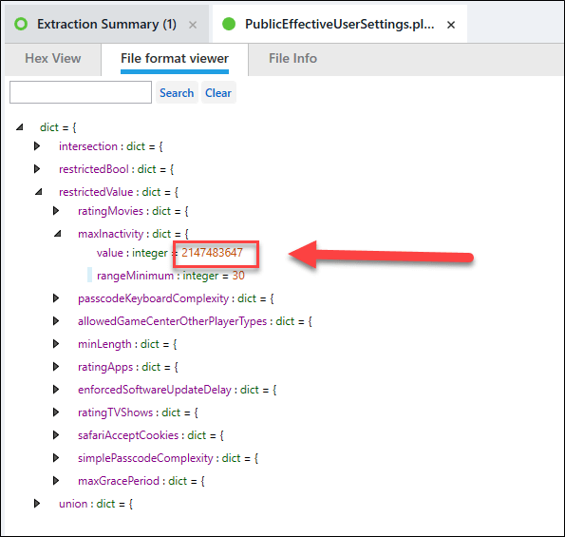Image resolution: width=565 pixels, height=537 pixels.
Task: Click the Clear button
Action: pyautogui.click(x=218, y=93)
